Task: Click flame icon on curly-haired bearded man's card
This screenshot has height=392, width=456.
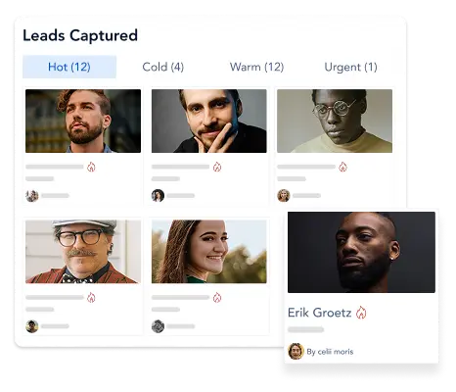Action: pos(91,167)
